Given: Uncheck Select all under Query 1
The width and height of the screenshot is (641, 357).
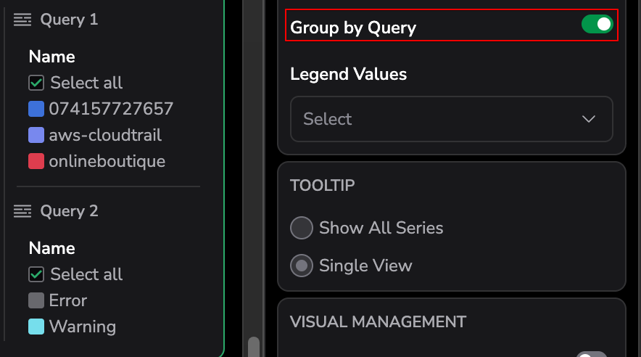Looking at the screenshot, I should click(36, 83).
